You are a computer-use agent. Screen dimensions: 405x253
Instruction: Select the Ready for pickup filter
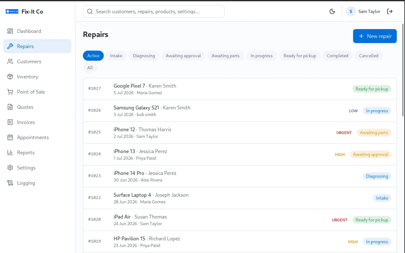[x=300, y=56]
